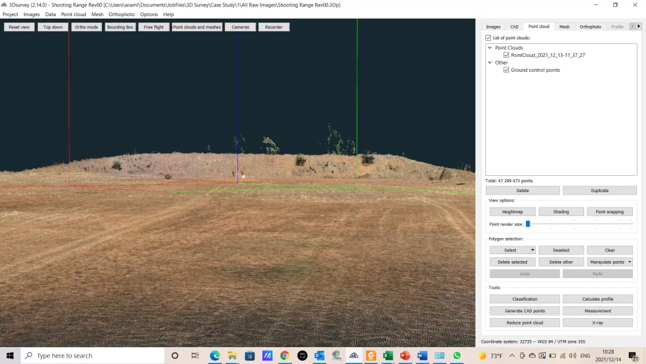Image resolution: width=646 pixels, height=364 pixels.
Task: Open the Point cloud menu
Action: pyautogui.click(x=74, y=14)
